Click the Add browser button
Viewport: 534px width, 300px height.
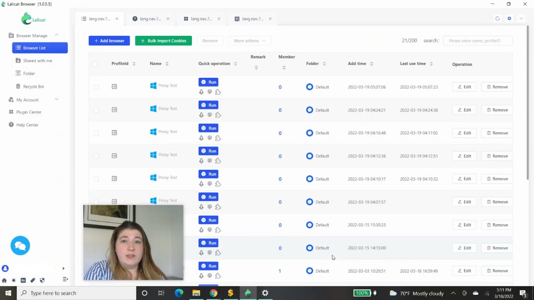[x=109, y=40]
